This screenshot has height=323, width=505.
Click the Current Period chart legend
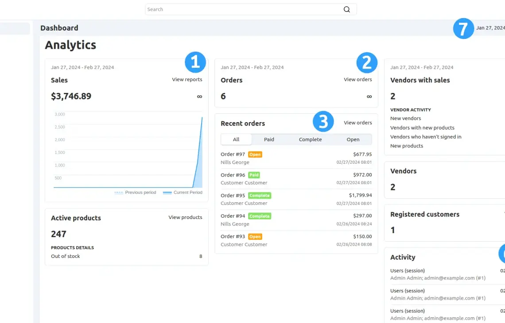183,192
